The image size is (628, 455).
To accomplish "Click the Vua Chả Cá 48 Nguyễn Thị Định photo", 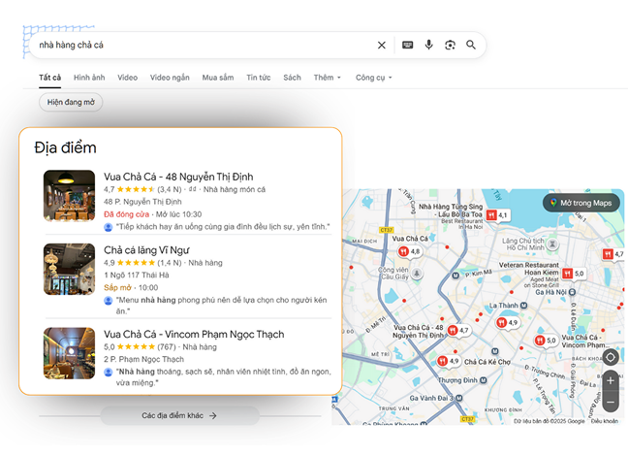I will click(69, 196).
